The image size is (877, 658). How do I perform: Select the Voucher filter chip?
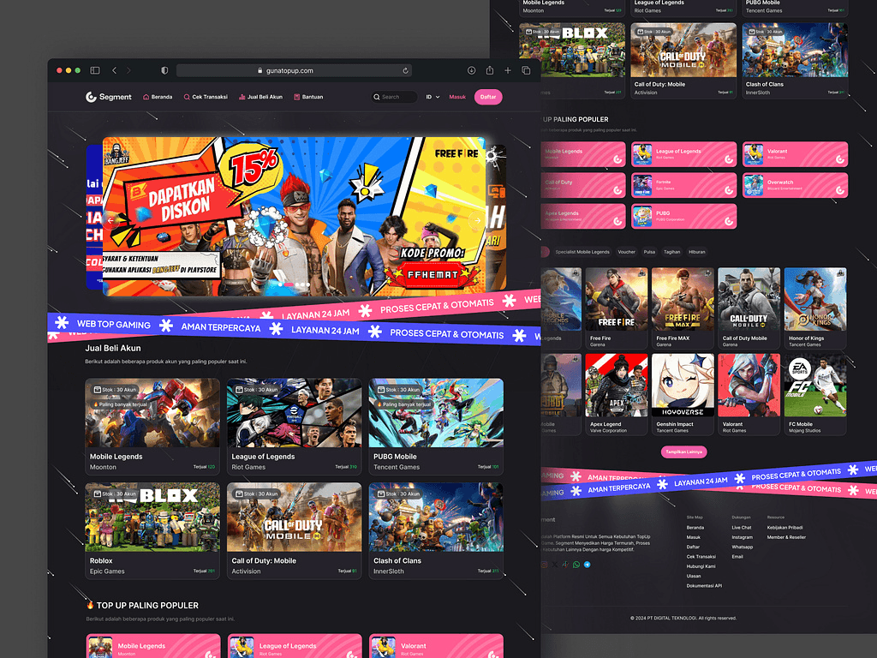pos(626,252)
